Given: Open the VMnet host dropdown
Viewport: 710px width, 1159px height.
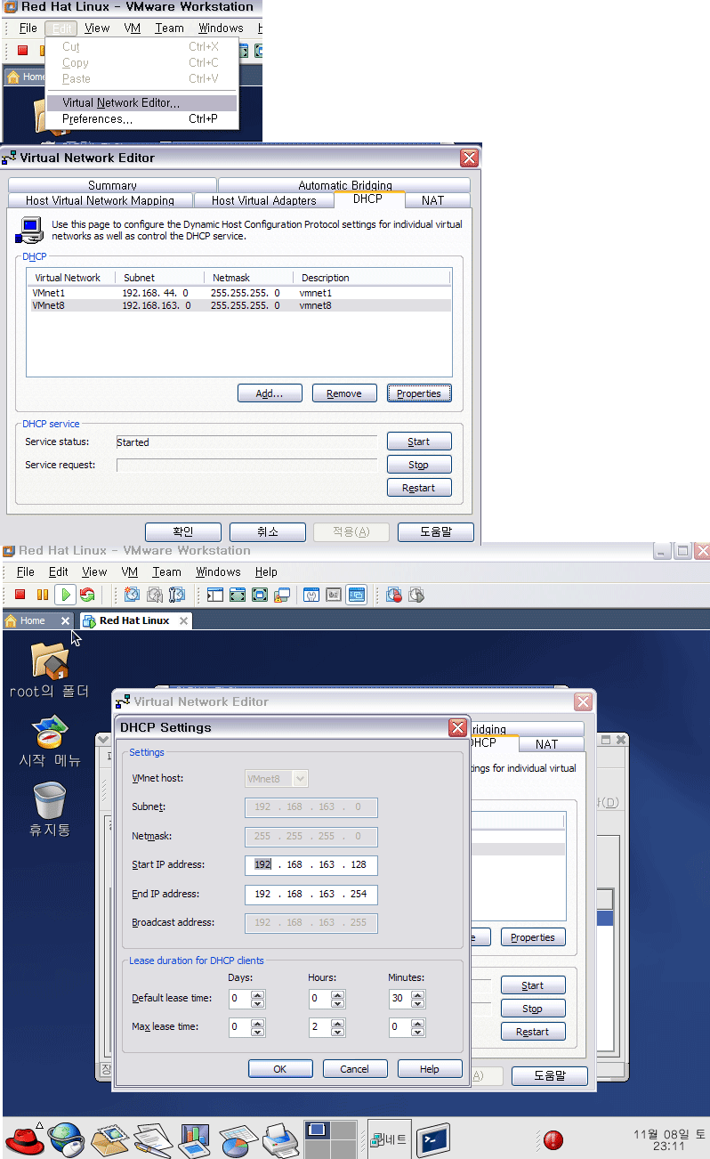Looking at the screenshot, I should pos(277,778).
